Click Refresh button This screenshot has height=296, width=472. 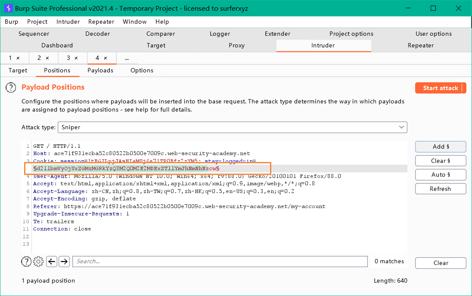pos(441,189)
